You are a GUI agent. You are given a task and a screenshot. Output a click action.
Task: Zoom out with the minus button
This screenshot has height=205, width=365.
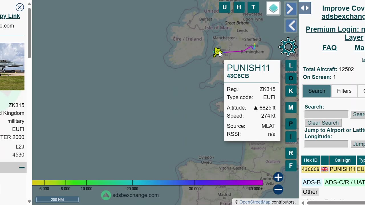point(278,189)
